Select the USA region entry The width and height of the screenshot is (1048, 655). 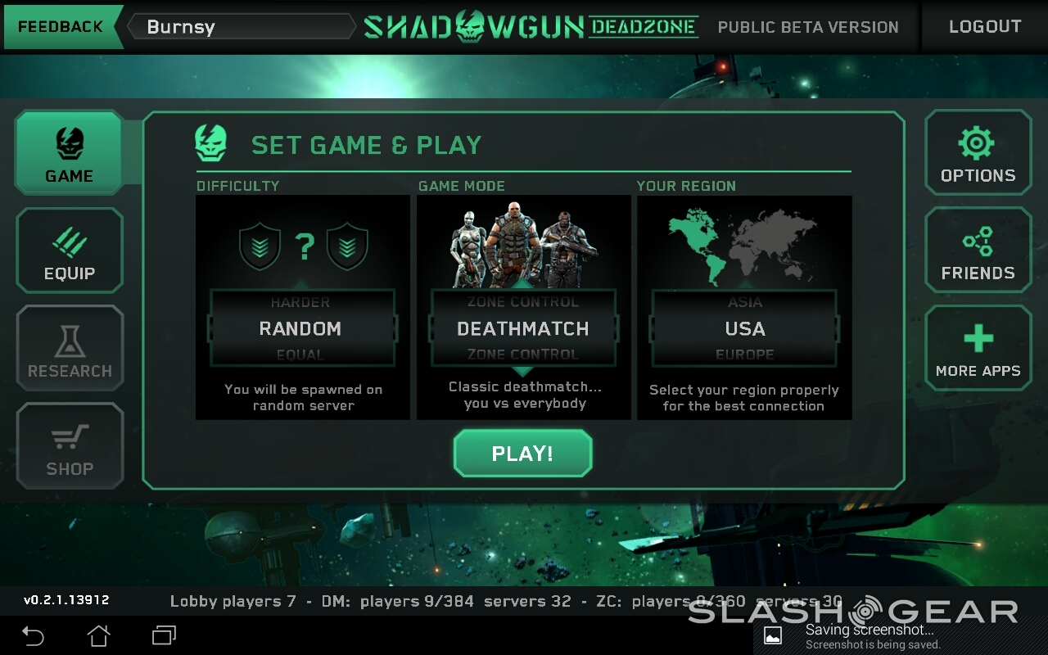pos(745,328)
